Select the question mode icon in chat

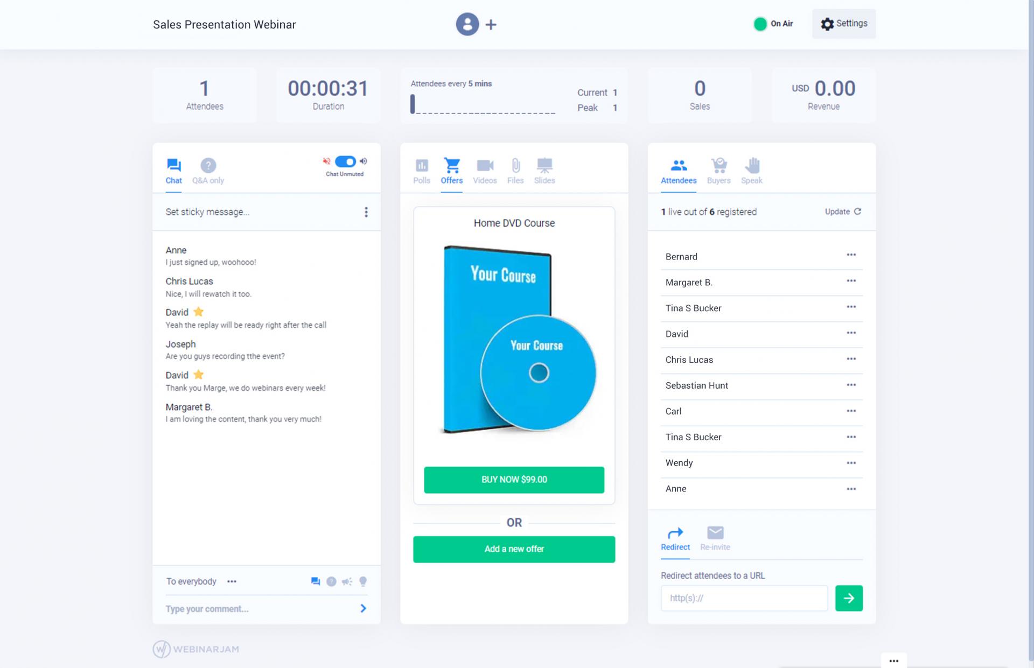(x=331, y=581)
